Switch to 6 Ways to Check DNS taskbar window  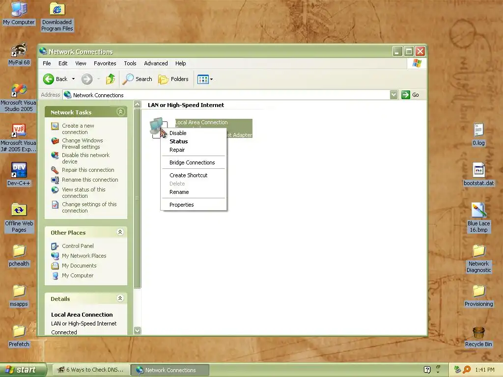pyautogui.click(x=91, y=370)
